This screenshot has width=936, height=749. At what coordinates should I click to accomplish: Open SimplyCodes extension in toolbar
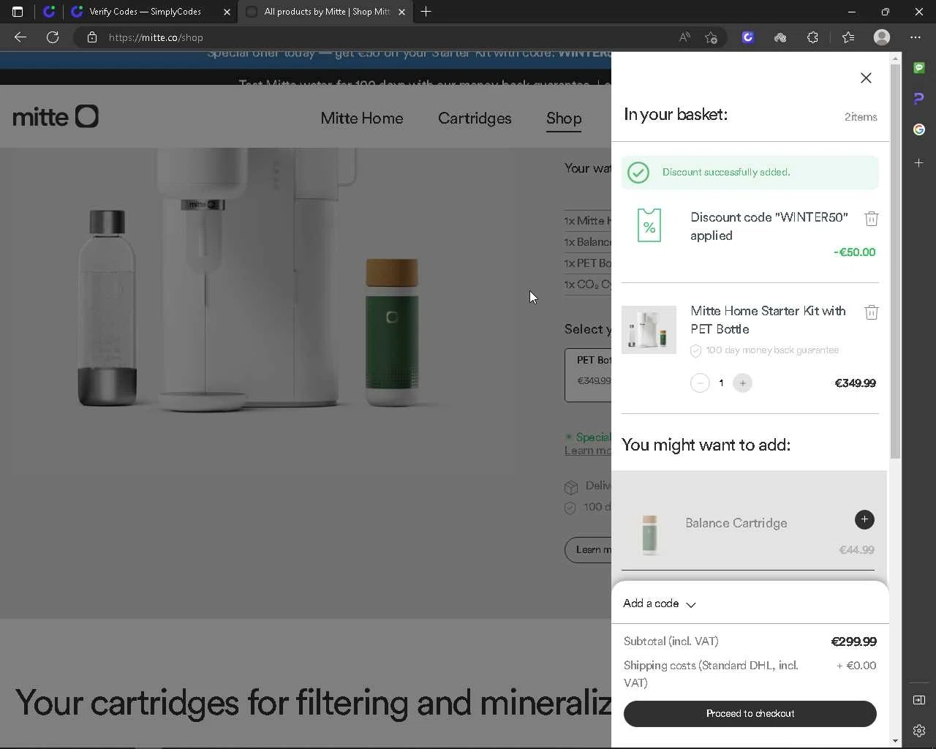tap(747, 37)
